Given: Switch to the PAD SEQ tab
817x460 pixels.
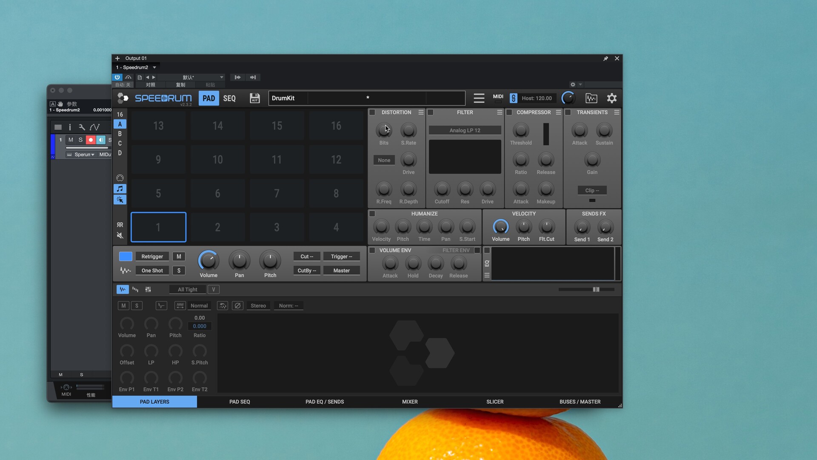Looking at the screenshot, I should 240,402.
